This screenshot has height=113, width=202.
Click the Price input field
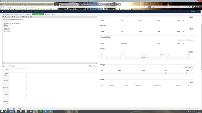click(x=104, y=58)
